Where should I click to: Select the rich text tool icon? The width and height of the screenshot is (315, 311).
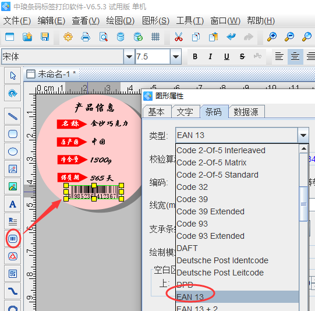(13, 221)
